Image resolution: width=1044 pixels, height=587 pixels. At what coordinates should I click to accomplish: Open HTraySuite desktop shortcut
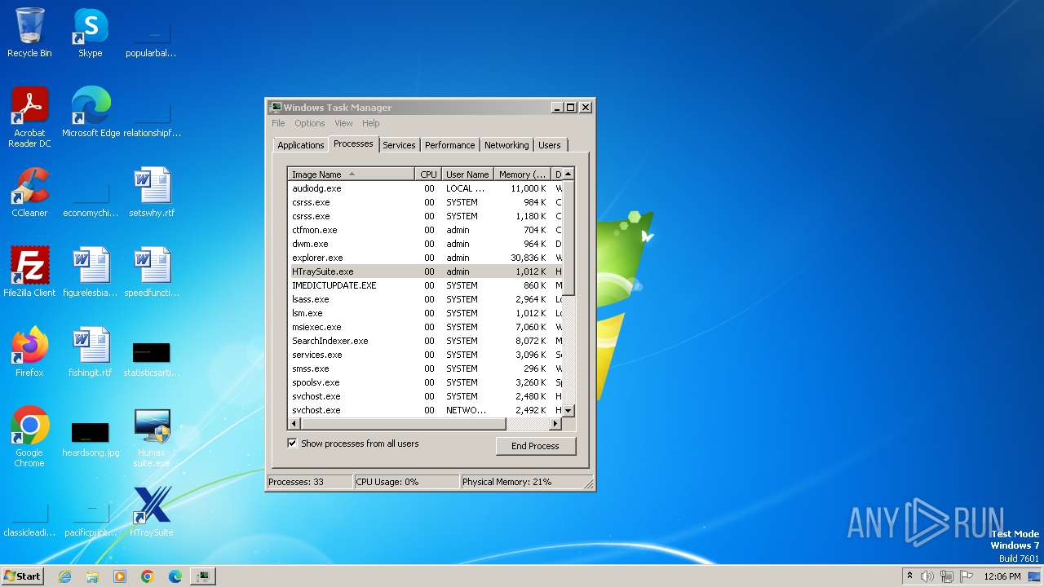point(152,512)
